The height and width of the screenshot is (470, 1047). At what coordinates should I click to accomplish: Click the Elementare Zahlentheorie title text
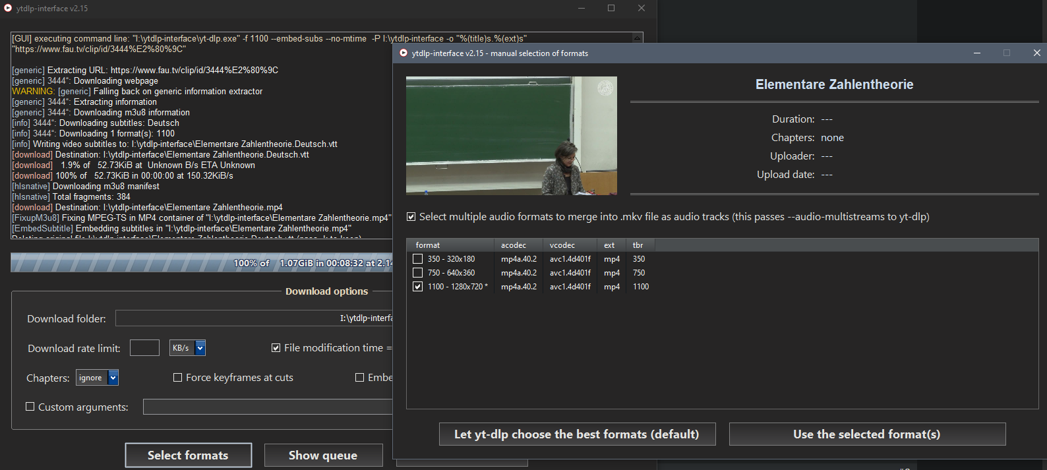click(x=834, y=84)
